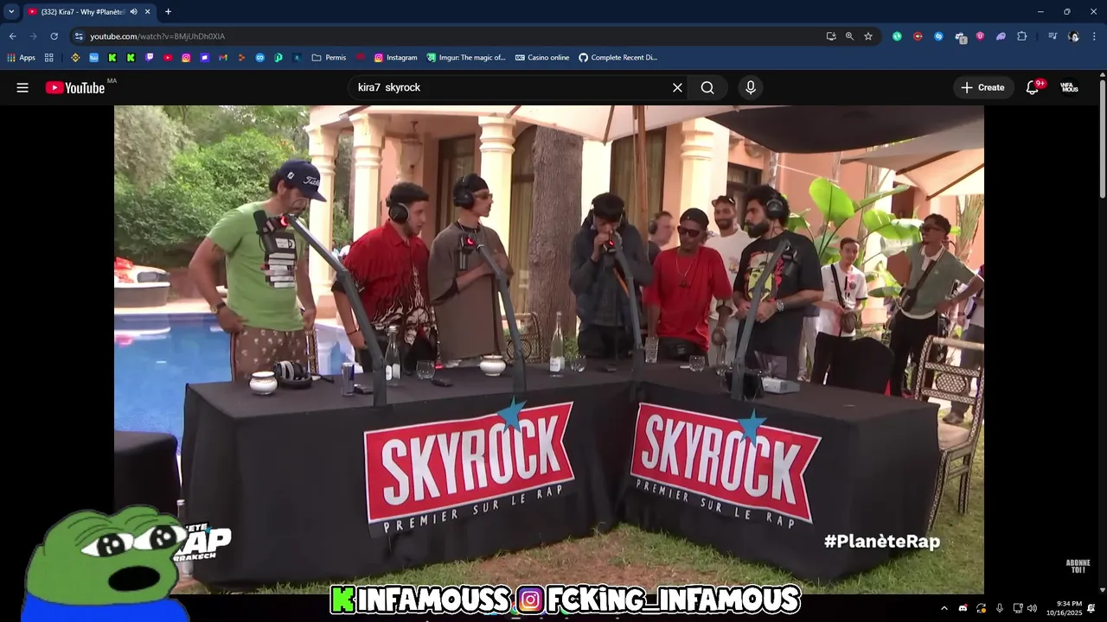Open Discord tray icon
The height and width of the screenshot is (622, 1107).
tap(963, 608)
